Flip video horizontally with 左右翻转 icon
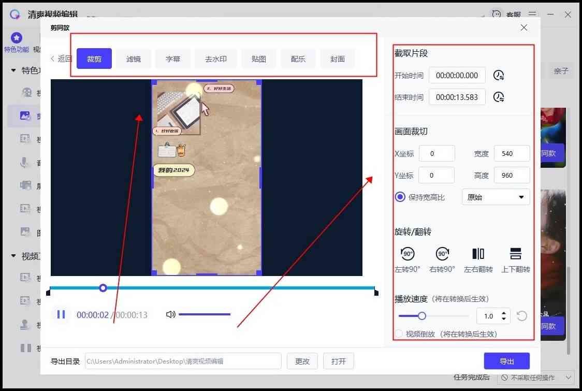The image size is (582, 391). 478,254
